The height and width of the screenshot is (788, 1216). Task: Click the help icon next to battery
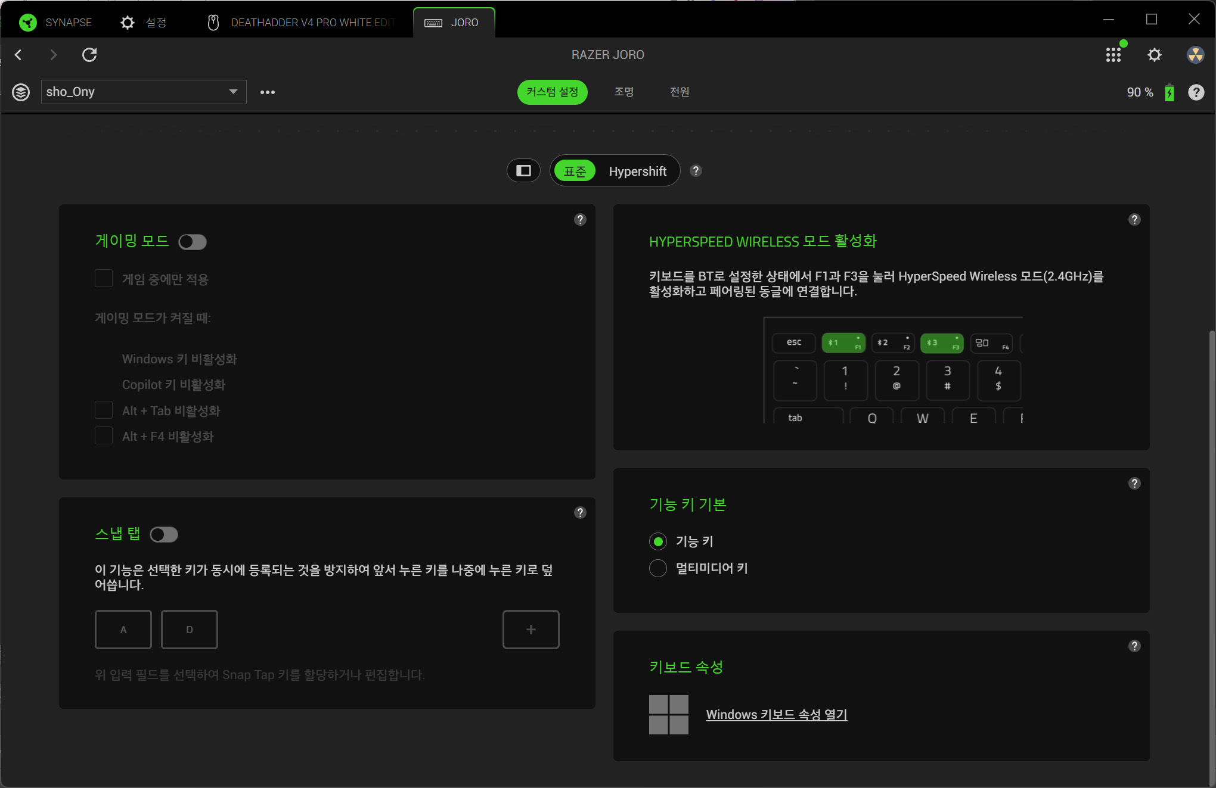(x=1196, y=92)
